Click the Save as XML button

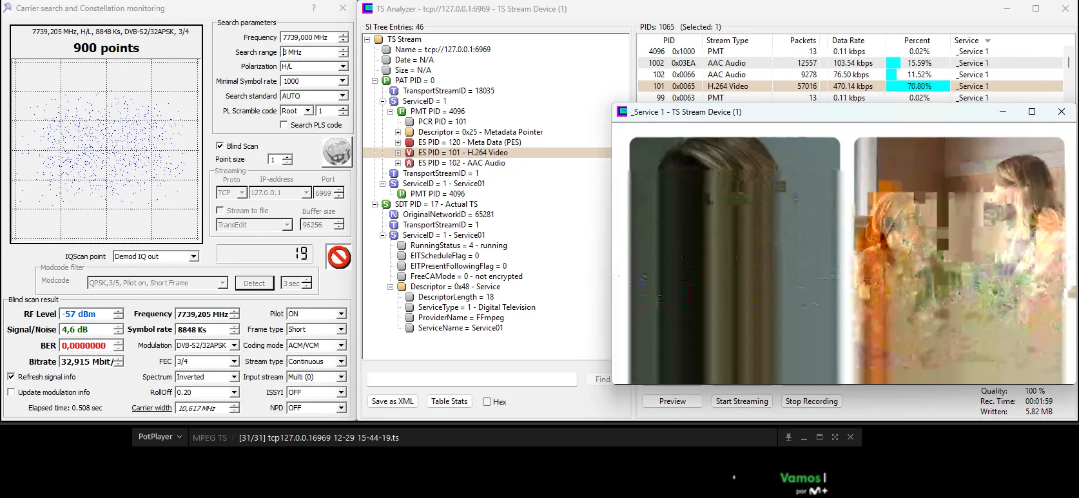(393, 401)
